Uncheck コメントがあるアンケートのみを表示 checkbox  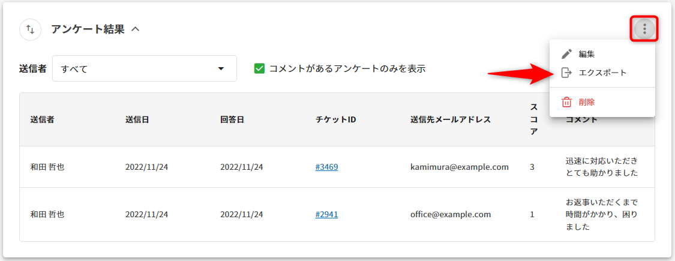tap(259, 68)
